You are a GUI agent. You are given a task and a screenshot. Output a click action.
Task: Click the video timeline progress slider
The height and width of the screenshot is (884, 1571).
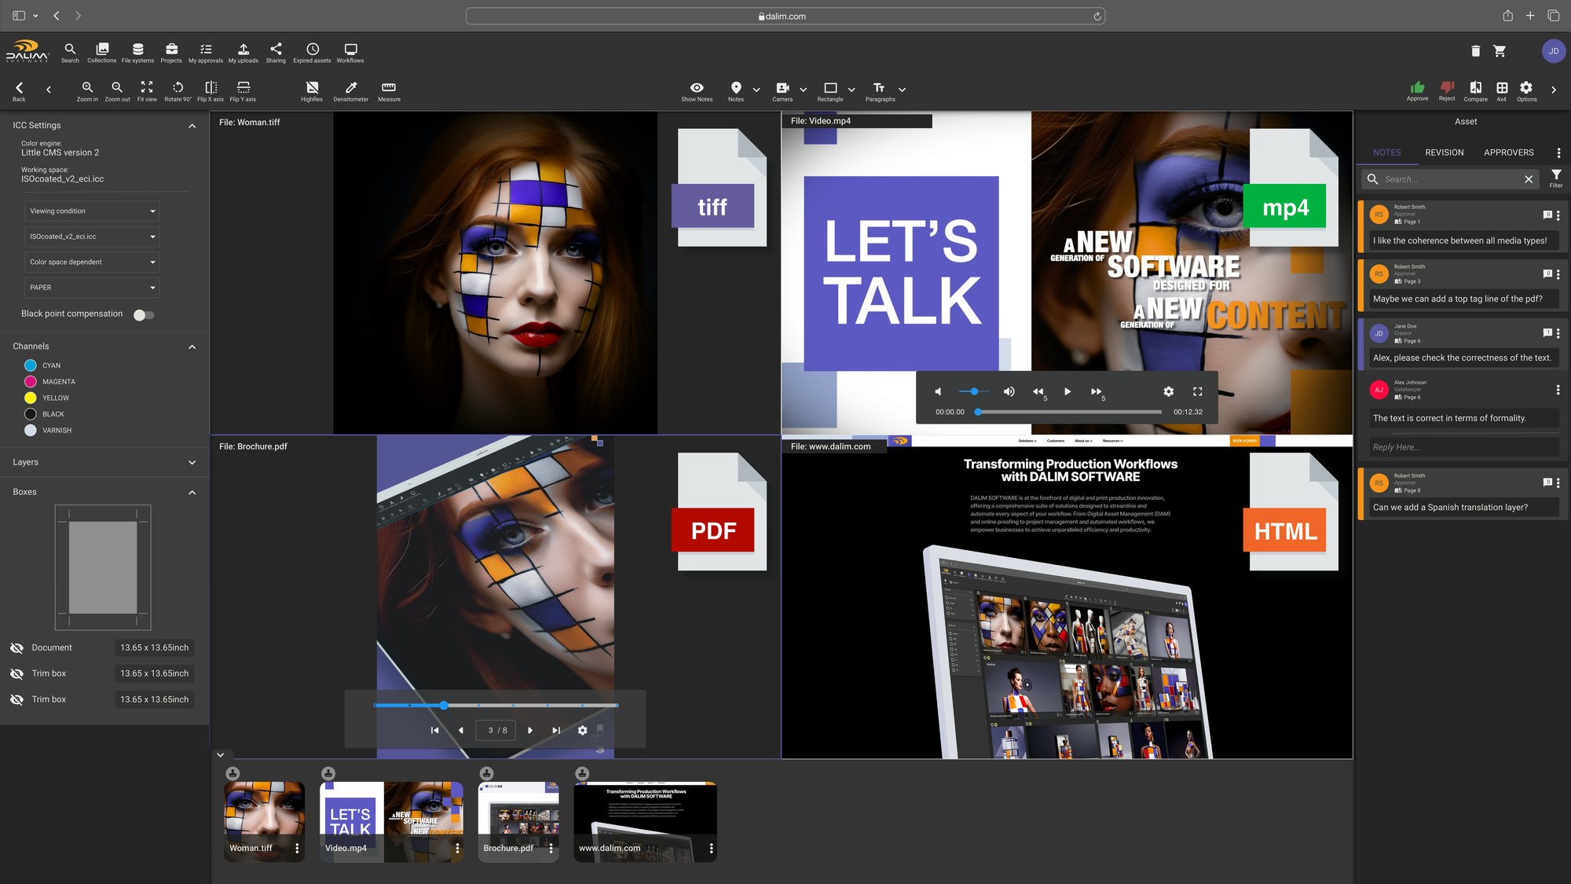tap(1068, 412)
